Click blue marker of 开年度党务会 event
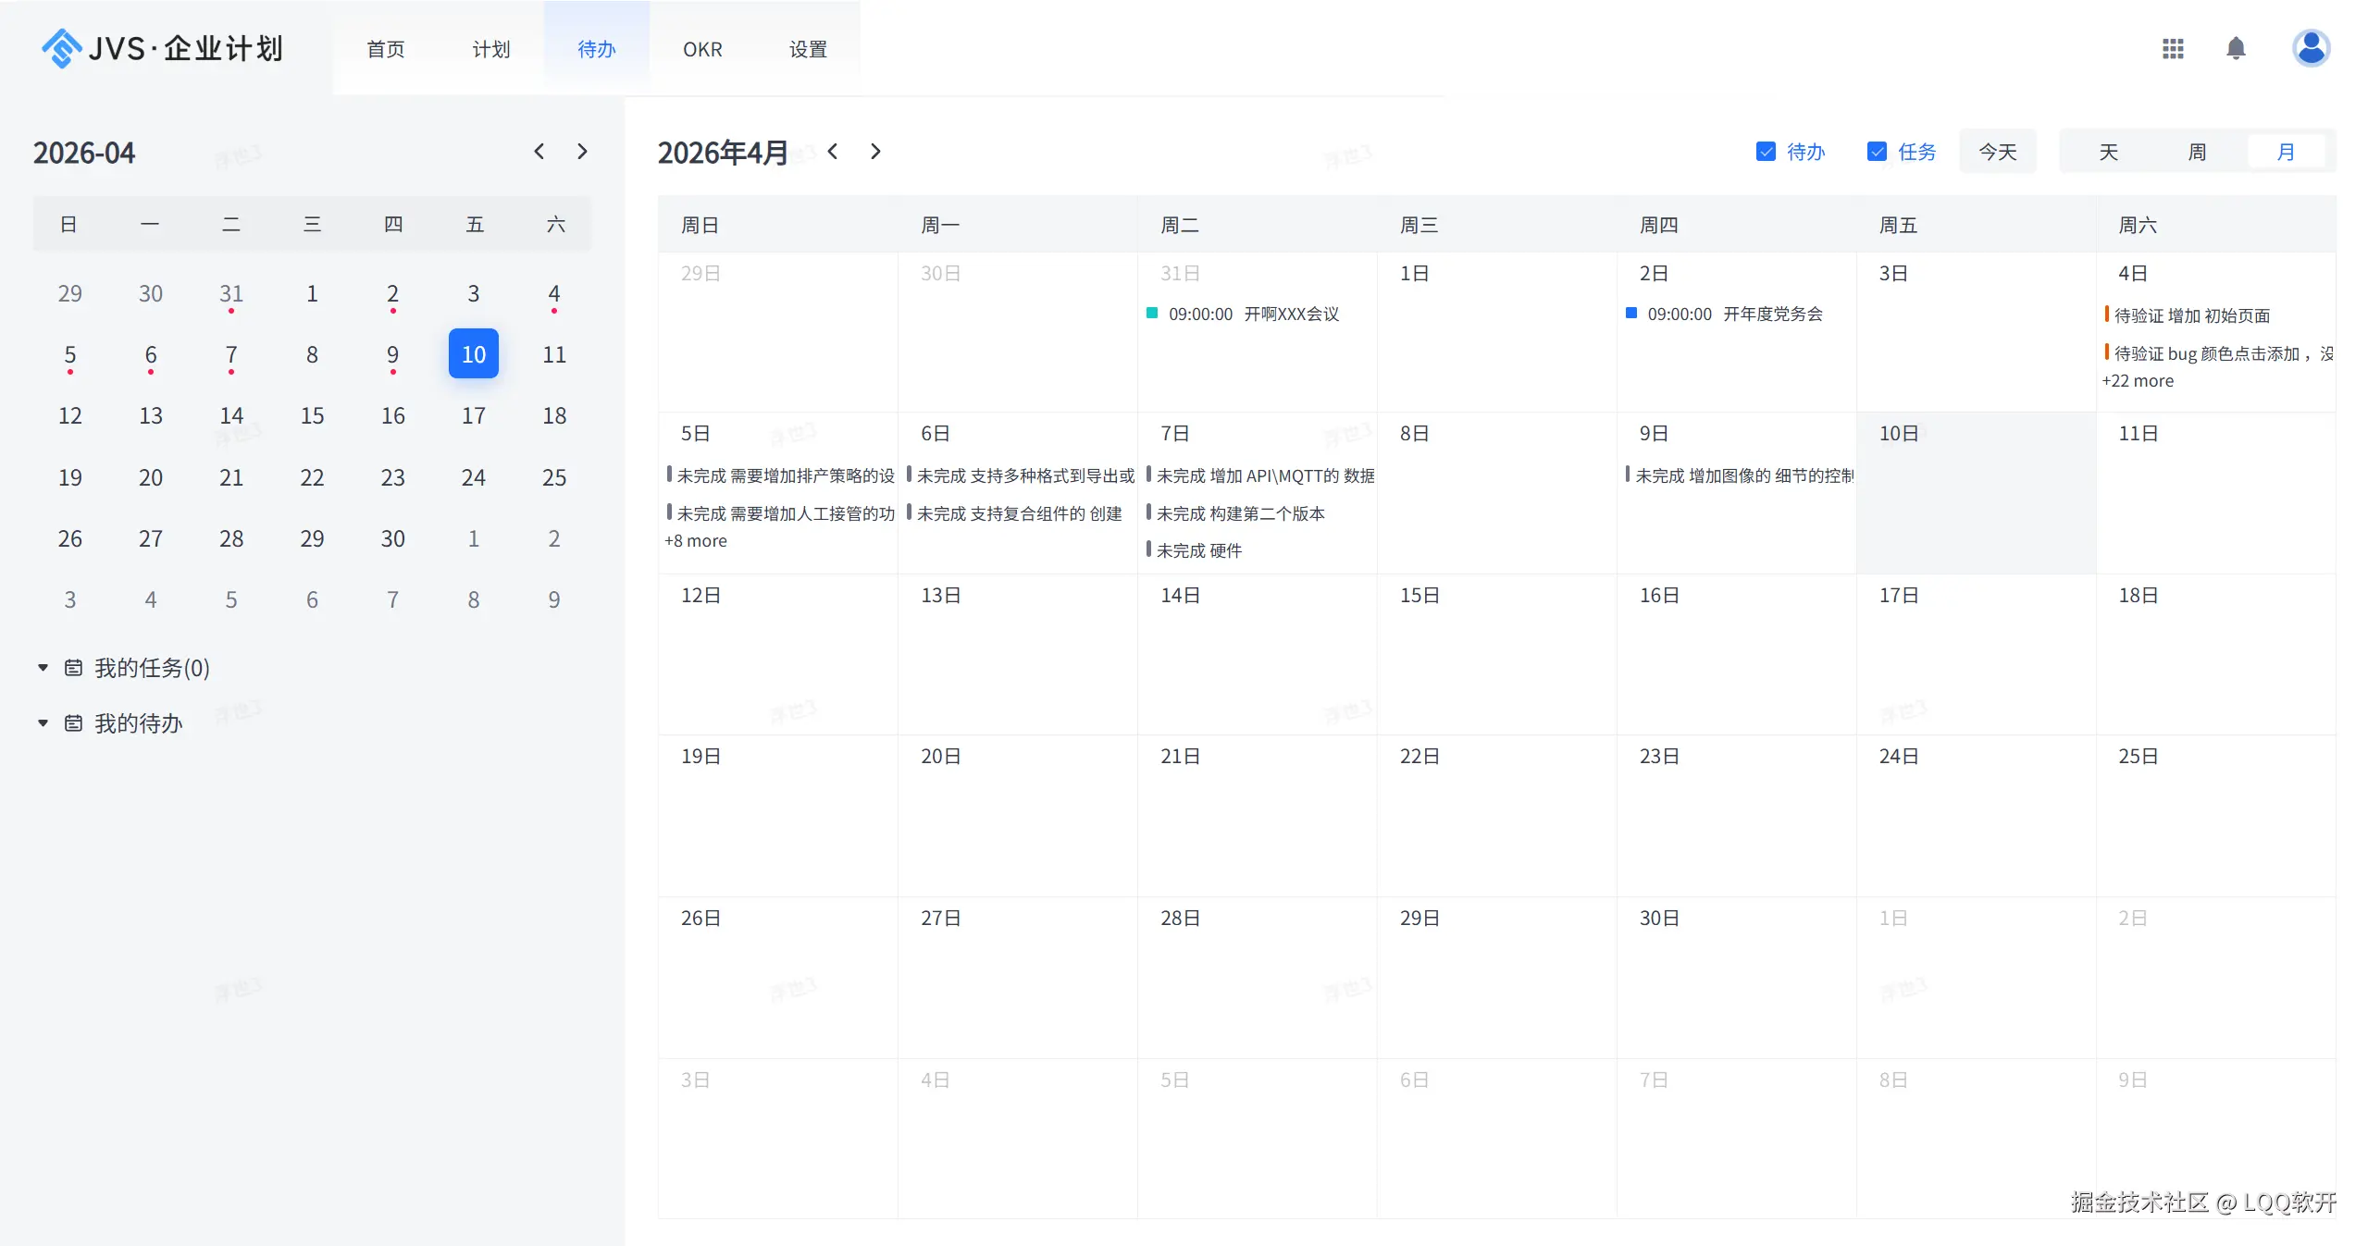This screenshot has height=1246, width=2368. coord(1631,314)
